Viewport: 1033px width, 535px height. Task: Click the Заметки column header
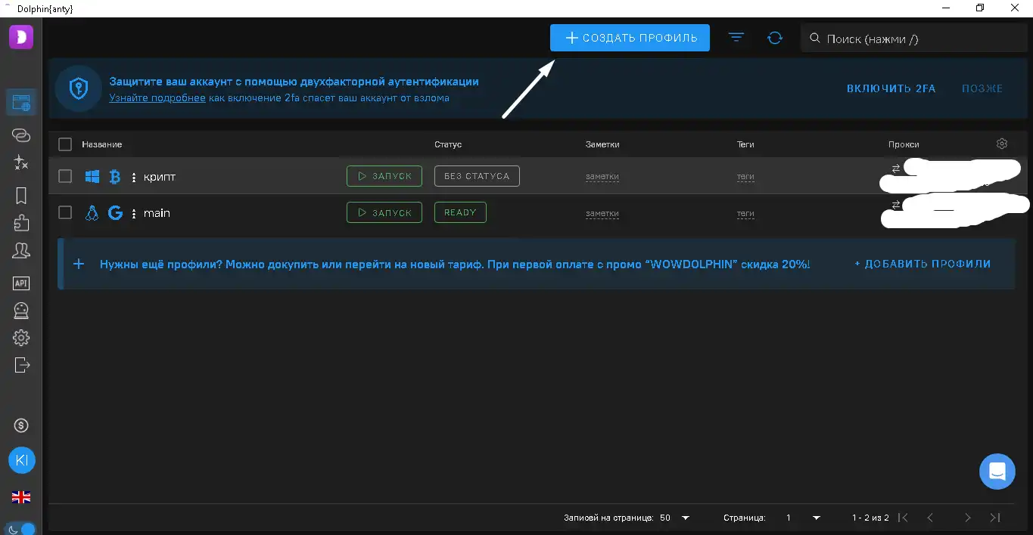(602, 144)
